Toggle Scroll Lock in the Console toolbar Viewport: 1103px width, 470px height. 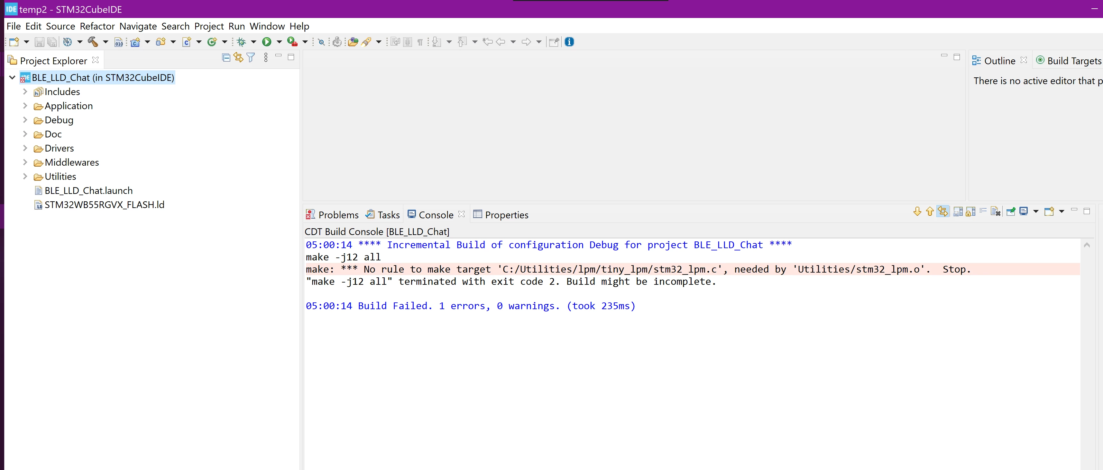(971, 212)
